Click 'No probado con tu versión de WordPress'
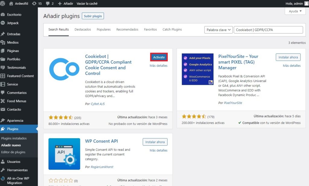 tap(138, 124)
